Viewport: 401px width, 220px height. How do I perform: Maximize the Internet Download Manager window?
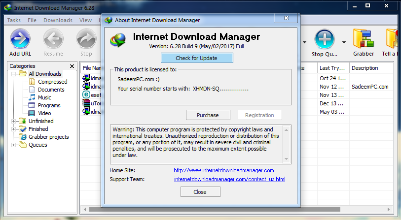pos(367,5)
